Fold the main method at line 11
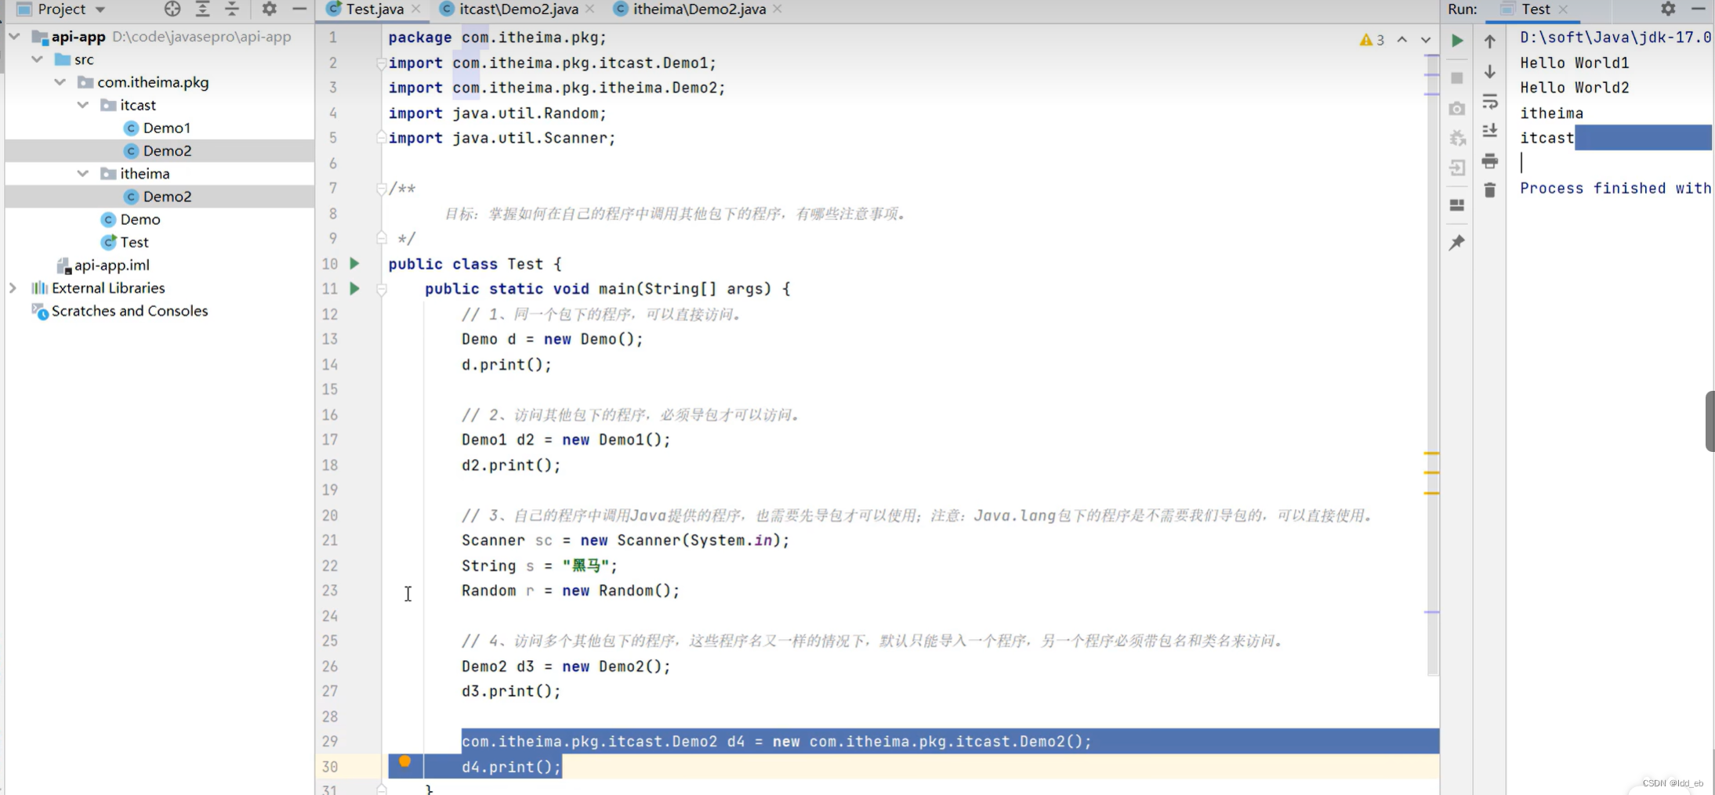The height and width of the screenshot is (795, 1715). [381, 289]
